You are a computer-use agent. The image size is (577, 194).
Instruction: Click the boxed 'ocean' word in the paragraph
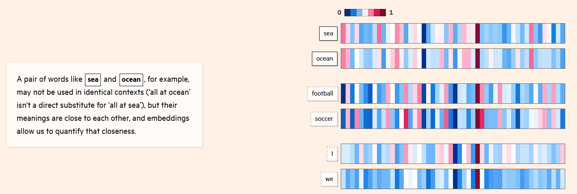click(x=131, y=79)
